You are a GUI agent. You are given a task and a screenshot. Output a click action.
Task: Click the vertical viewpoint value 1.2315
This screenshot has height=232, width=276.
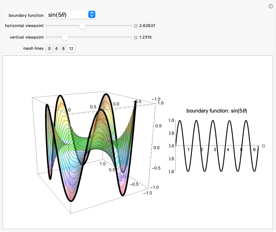[145, 37]
